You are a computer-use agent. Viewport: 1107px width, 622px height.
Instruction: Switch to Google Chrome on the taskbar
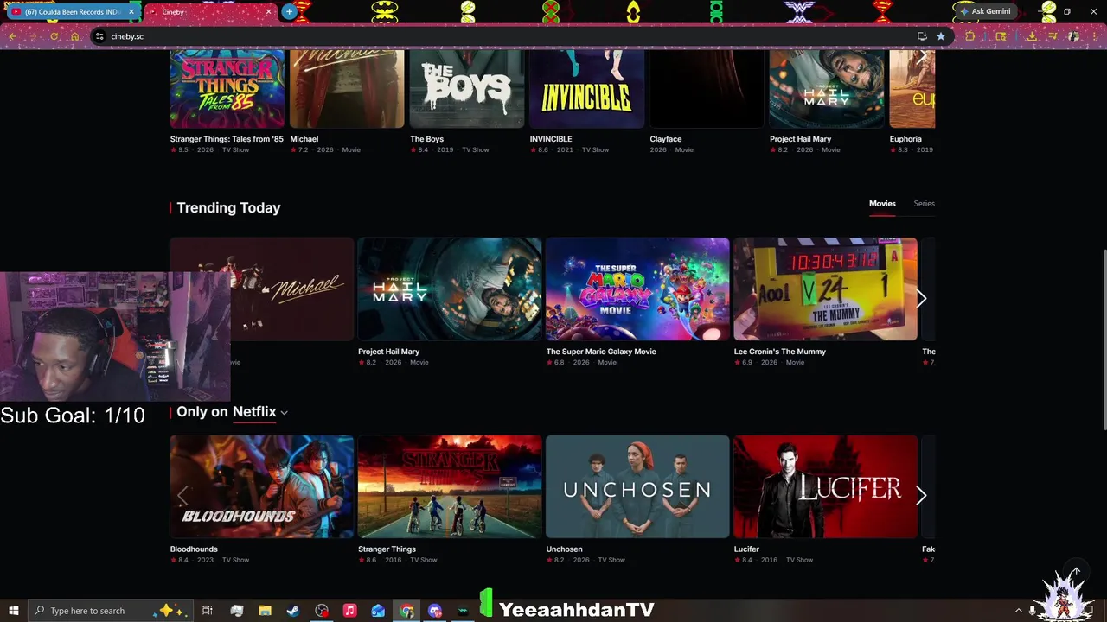[x=406, y=611]
